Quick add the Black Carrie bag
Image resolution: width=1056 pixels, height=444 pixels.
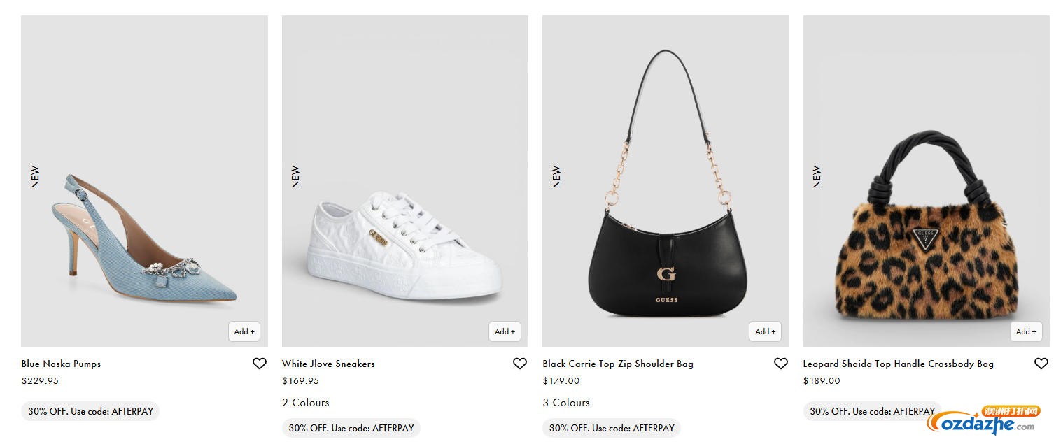pyautogui.click(x=765, y=331)
